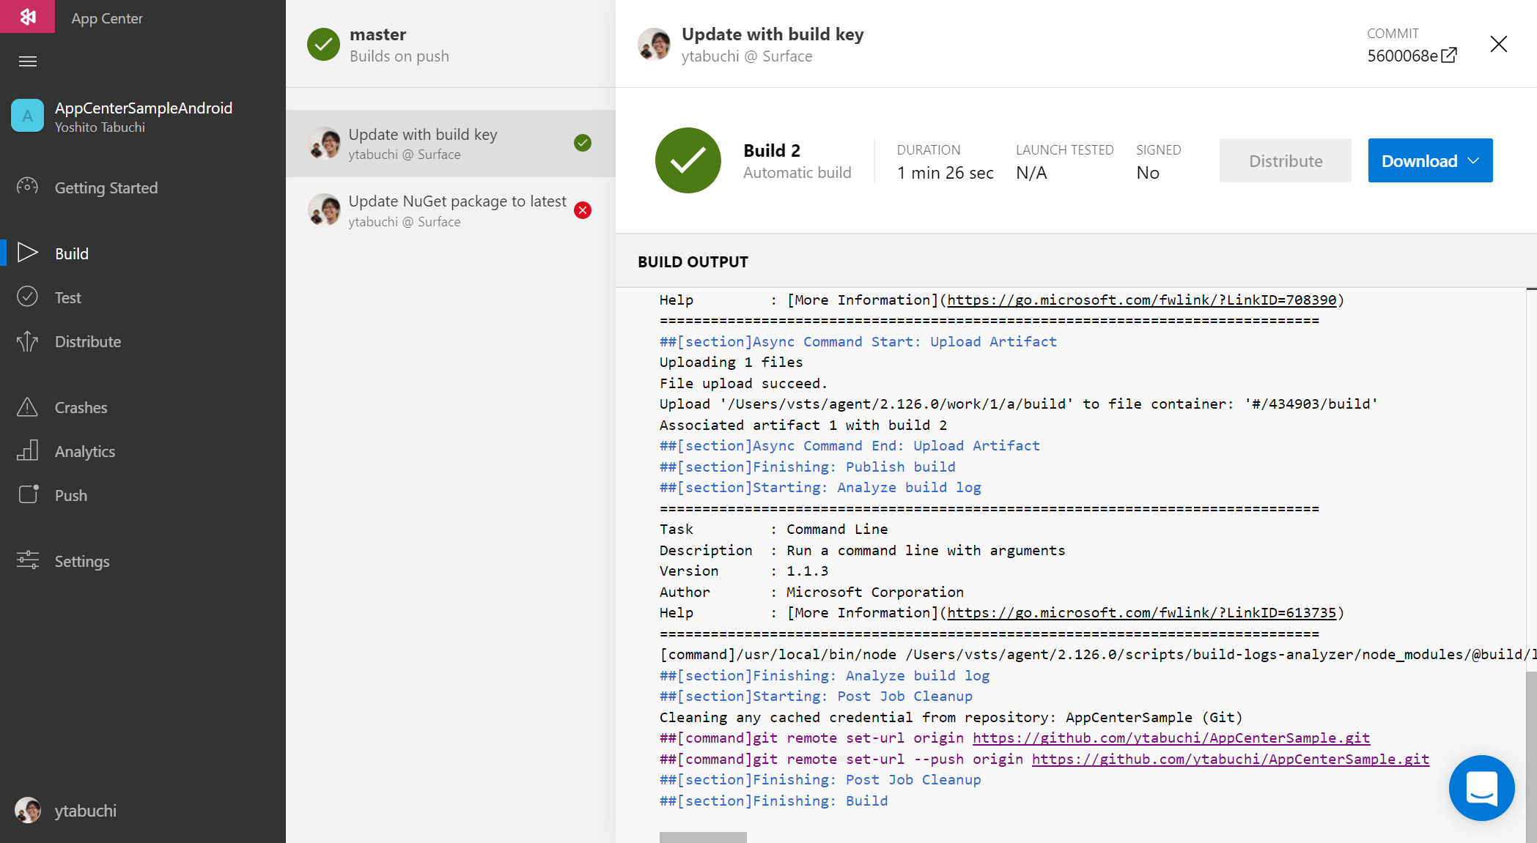
Task: Open the Crashes section
Action: [81, 408]
